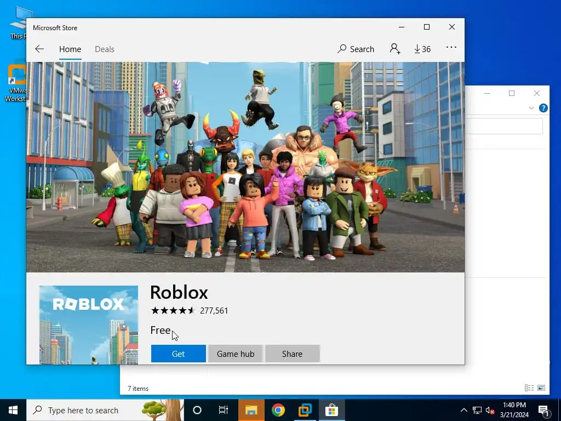Viewport: 561px width, 421px height.
Task: Switch to the Deals tab
Action: [x=105, y=49]
